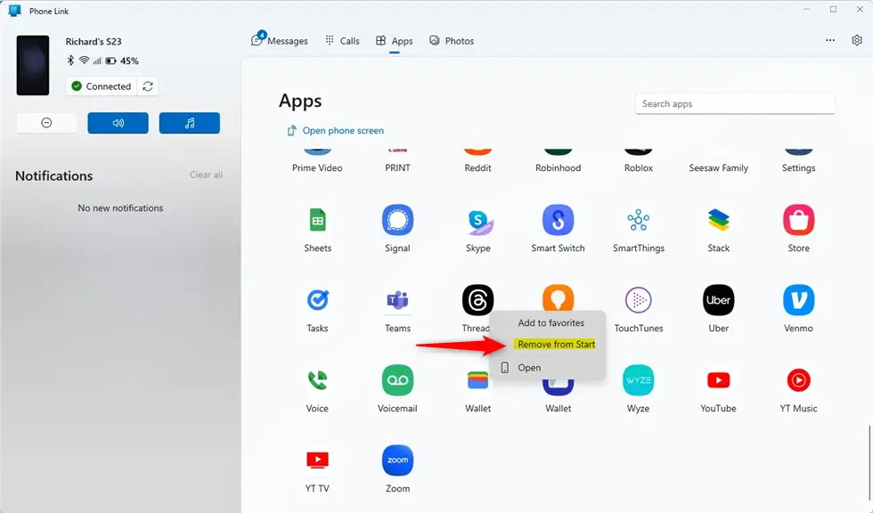
Task: Open the YT Music app
Action: pos(798,380)
